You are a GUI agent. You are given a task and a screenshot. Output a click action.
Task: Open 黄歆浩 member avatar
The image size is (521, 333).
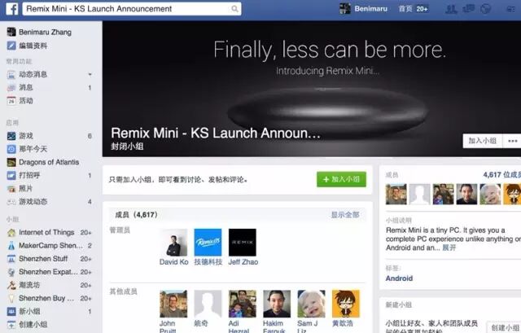[x=346, y=304]
